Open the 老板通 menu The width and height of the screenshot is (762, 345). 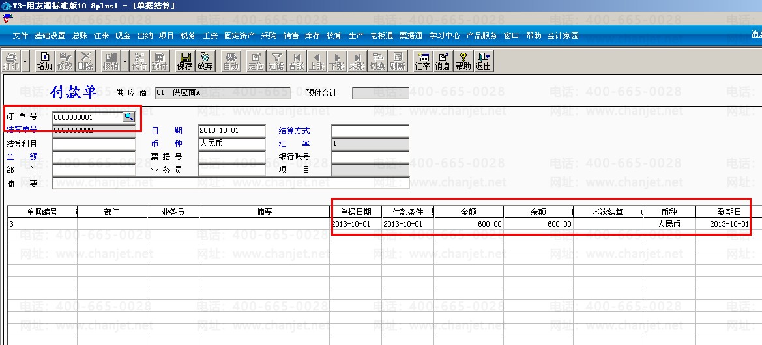pos(381,36)
